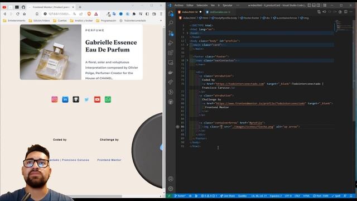Screen dimensions: 357x201
Task: Go to browser home page
Action: pyautogui.click(x=25, y=14)
